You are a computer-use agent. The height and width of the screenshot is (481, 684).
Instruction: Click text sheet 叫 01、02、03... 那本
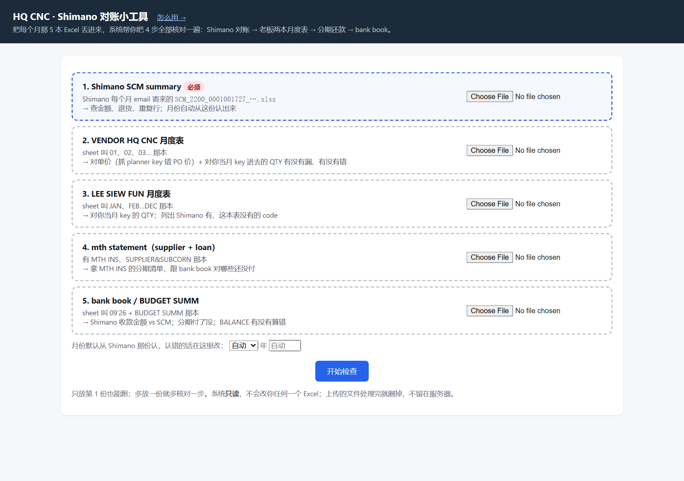pos(125,152)
